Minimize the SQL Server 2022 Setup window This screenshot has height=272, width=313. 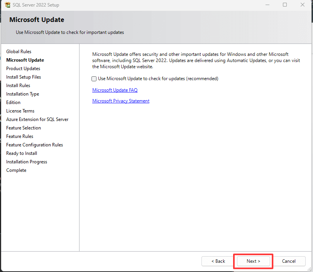pyautogui.click(x=267, y=5)
